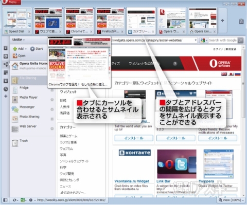This screenshot has height=205, width=247.
Task: Click the gear icon beside Fridge
Action: (x=52, y=90)
